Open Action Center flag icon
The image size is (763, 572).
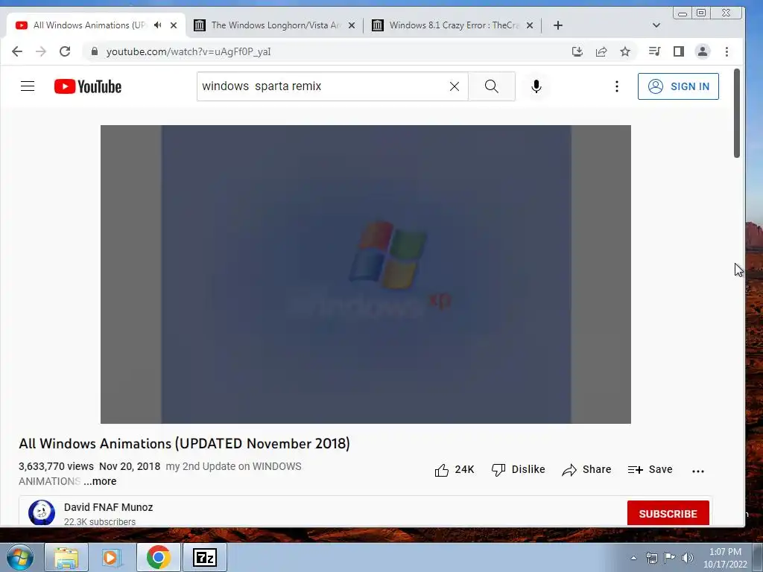click(x=670, y=558)
